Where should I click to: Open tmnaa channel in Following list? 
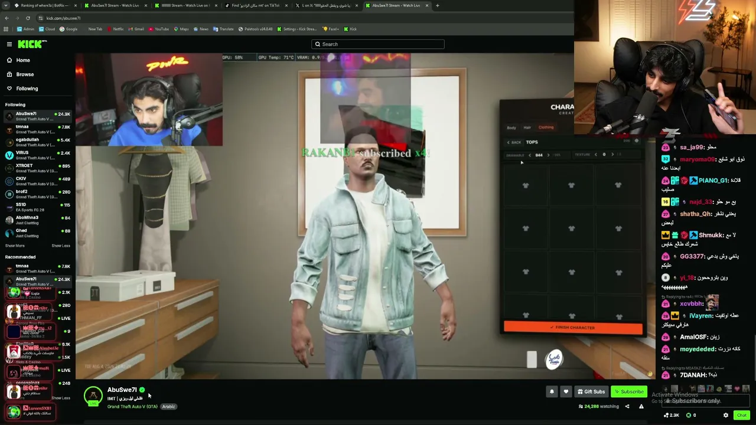(38, 129)
